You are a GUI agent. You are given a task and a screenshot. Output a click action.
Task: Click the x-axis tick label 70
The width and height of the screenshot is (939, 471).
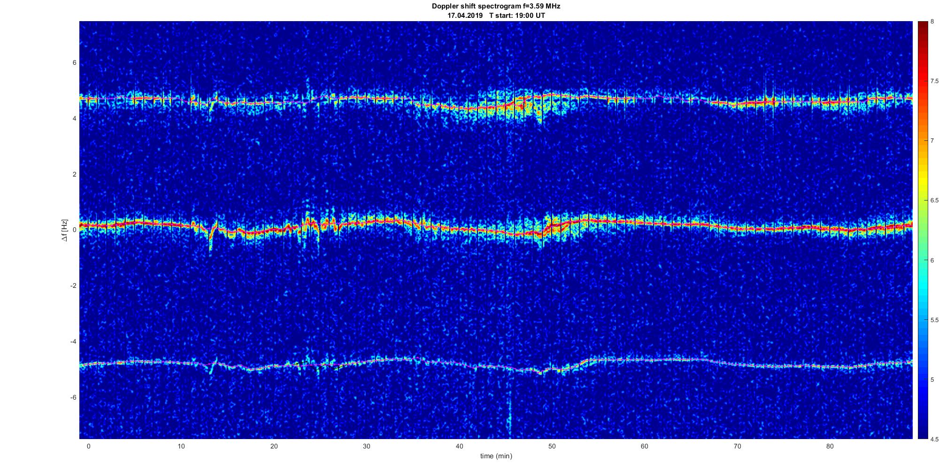[737, 447]
